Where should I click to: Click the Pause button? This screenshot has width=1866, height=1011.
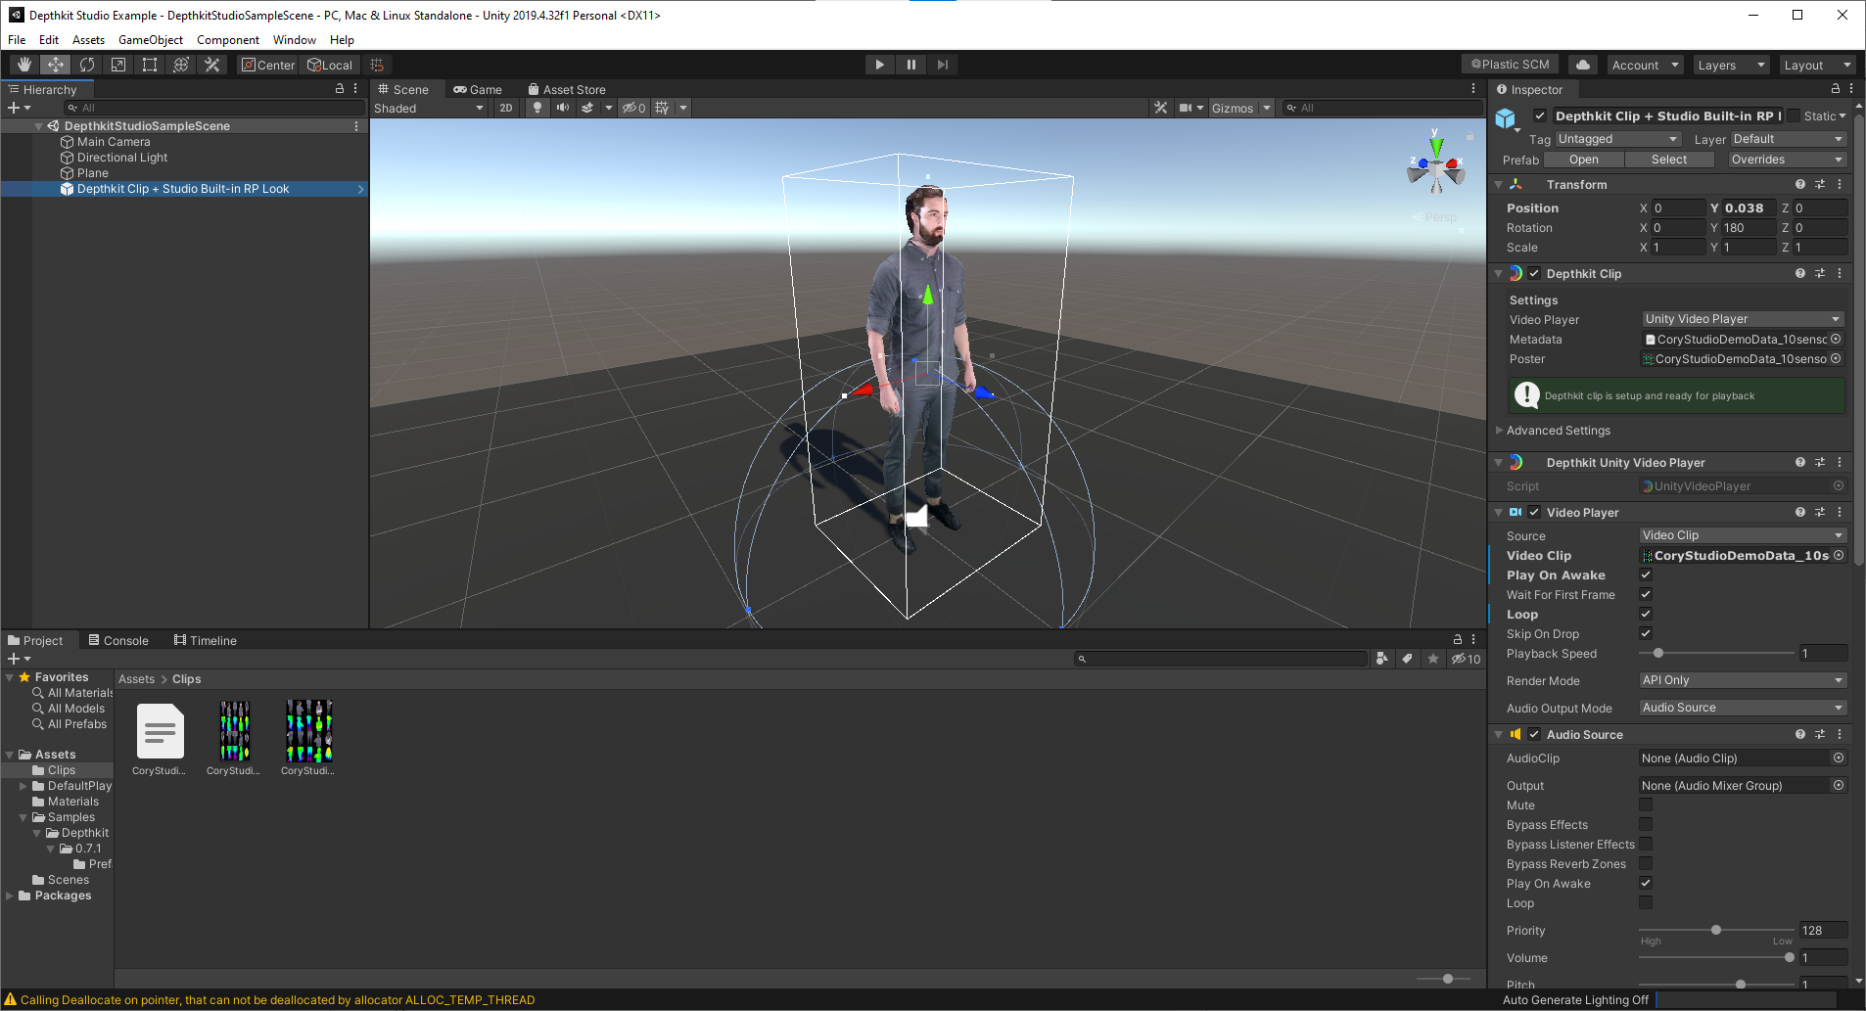point(911,65)
